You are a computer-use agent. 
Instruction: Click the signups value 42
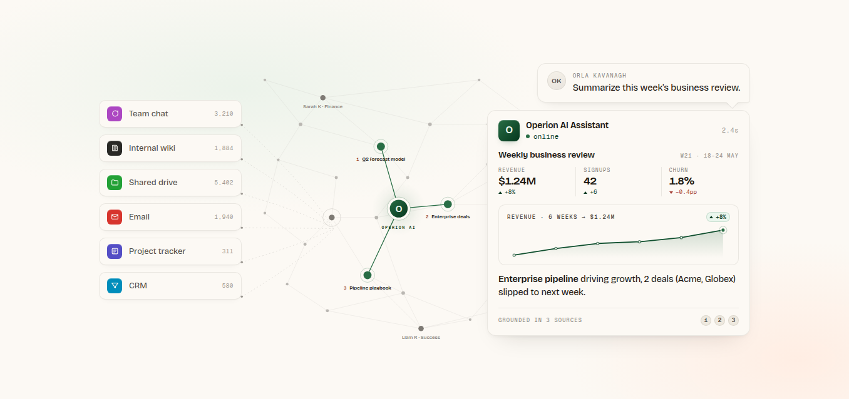pyautogui.click(x=590, y=181)
